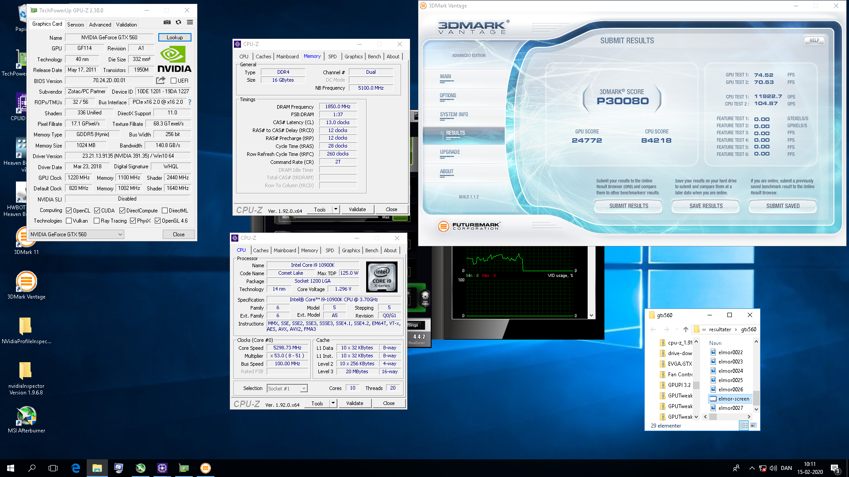Open OPTIONS in 3DMark Vantage
The width and height of the screenshot is (849, 477).
pyautogui.click(x=447, y=96)
